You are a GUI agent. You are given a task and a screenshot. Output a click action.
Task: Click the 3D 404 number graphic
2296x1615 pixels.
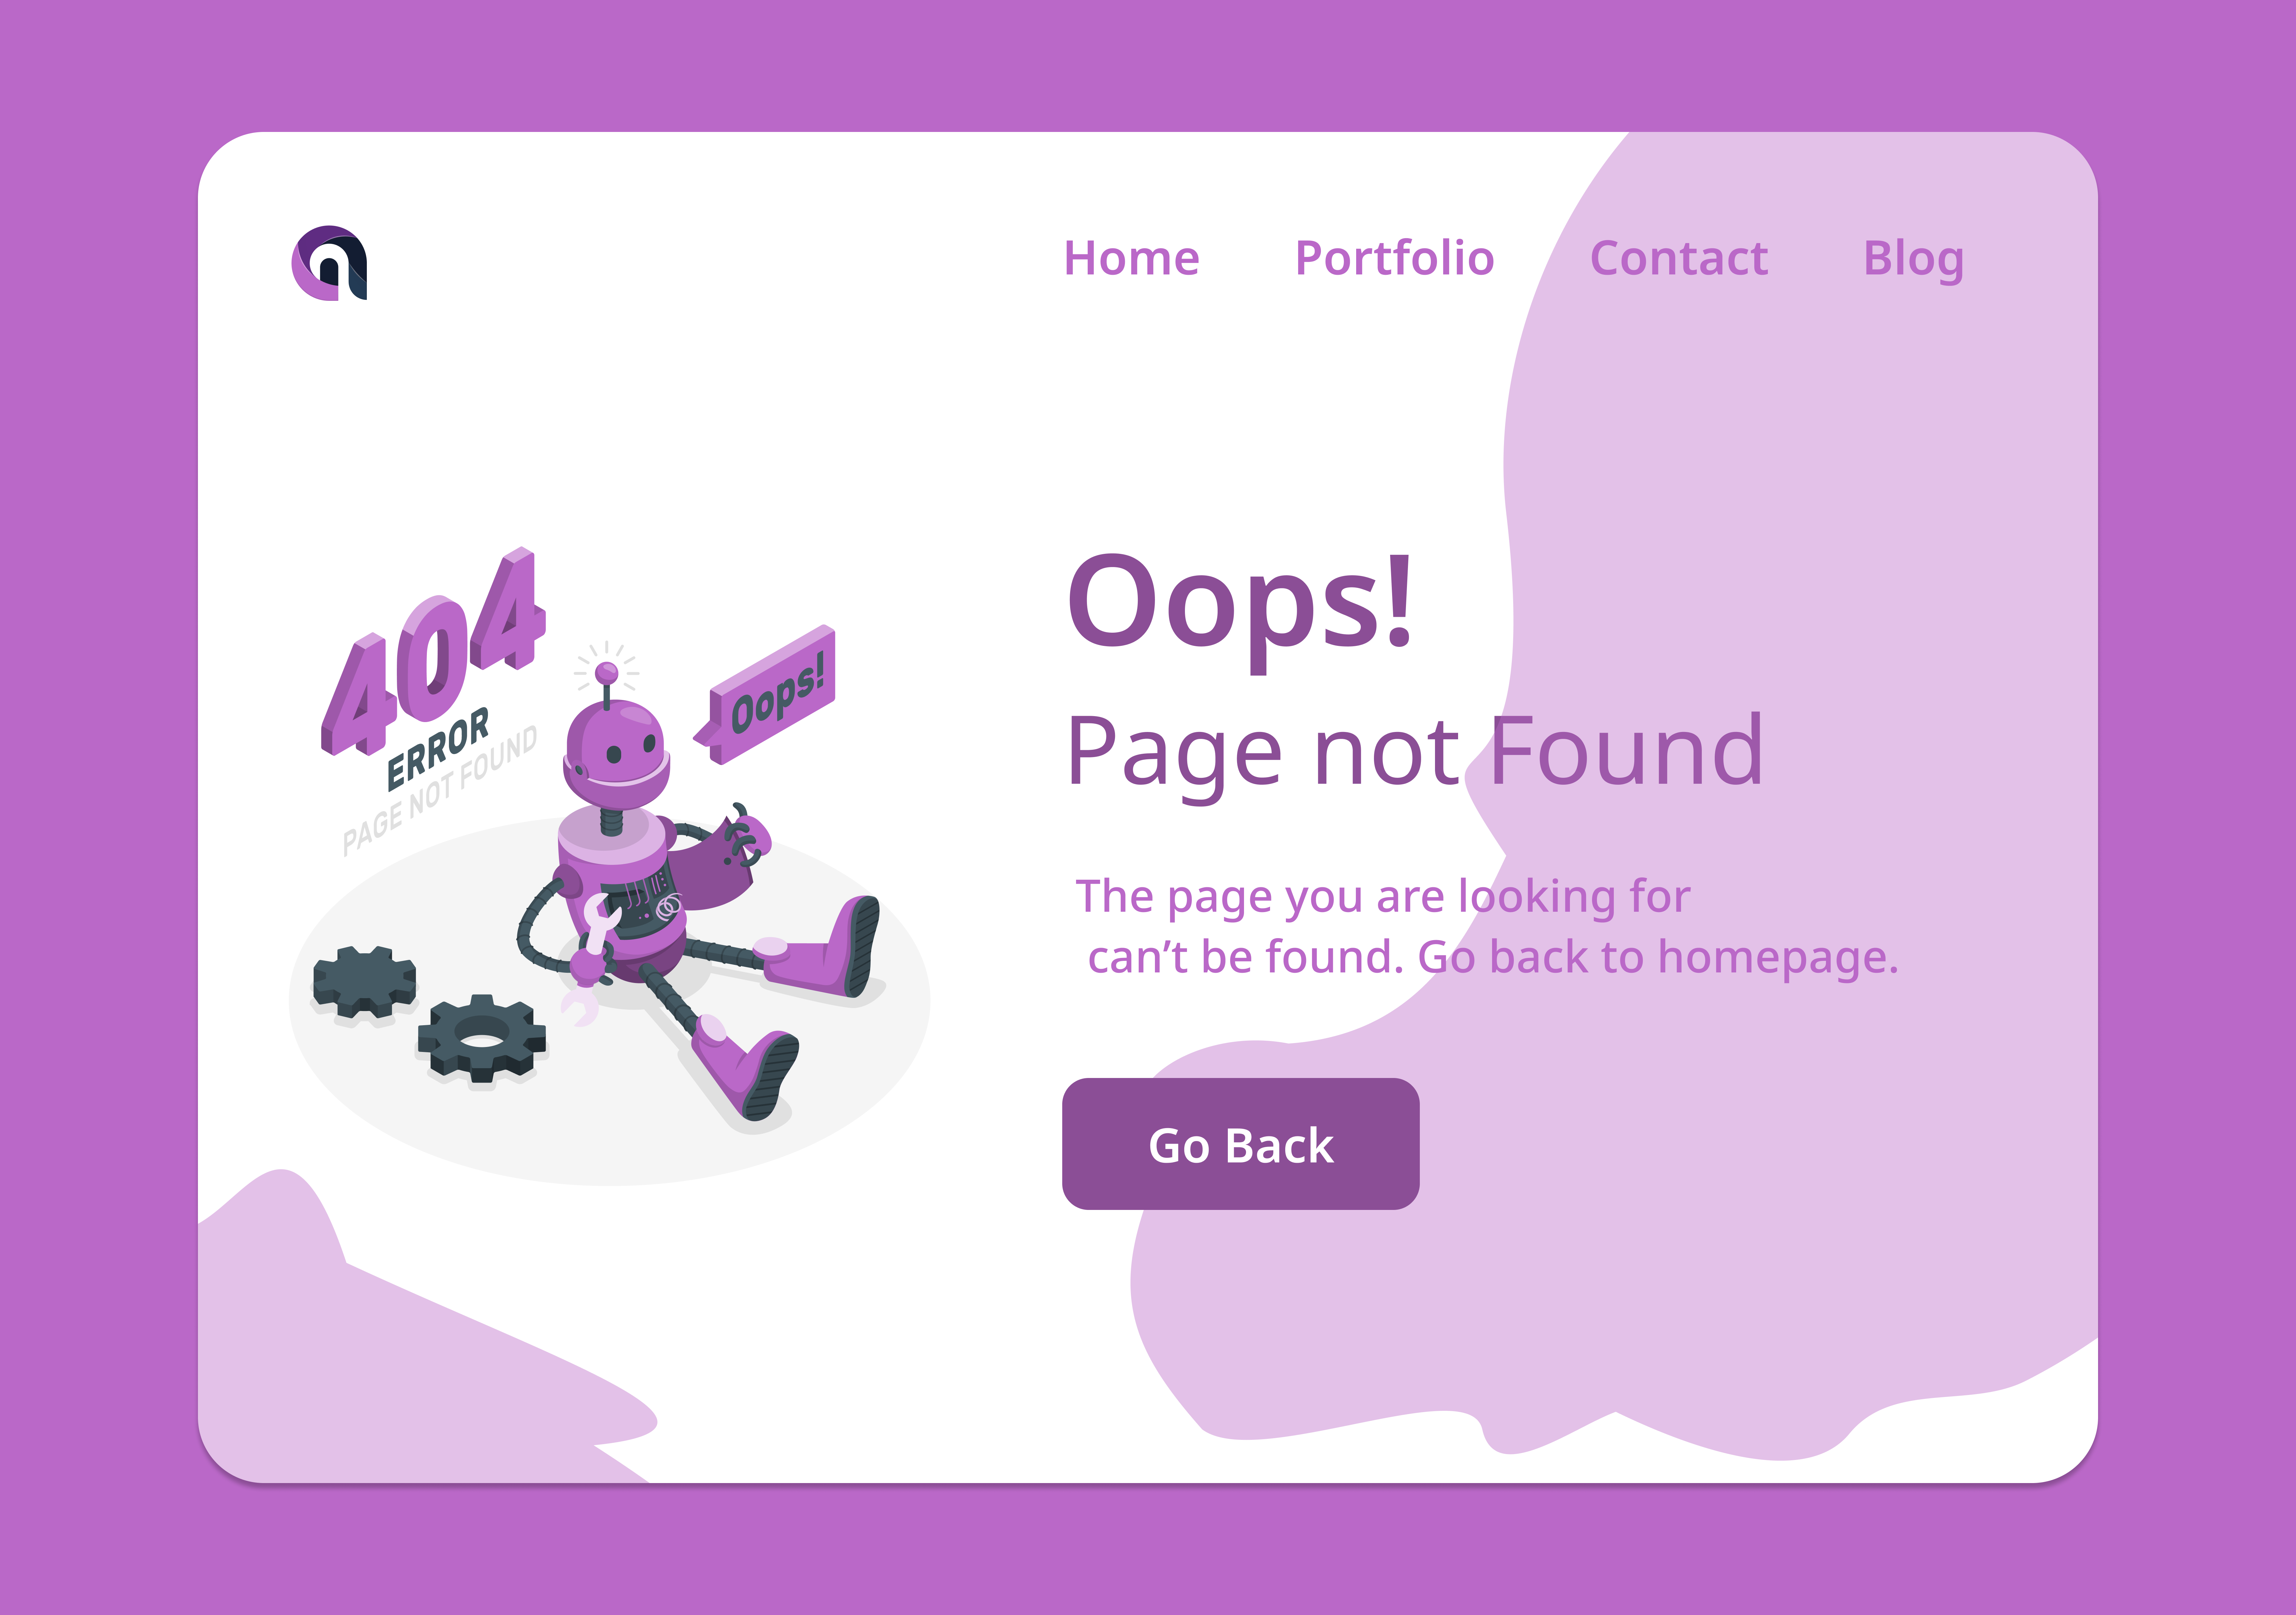click(x=433, y=652)
